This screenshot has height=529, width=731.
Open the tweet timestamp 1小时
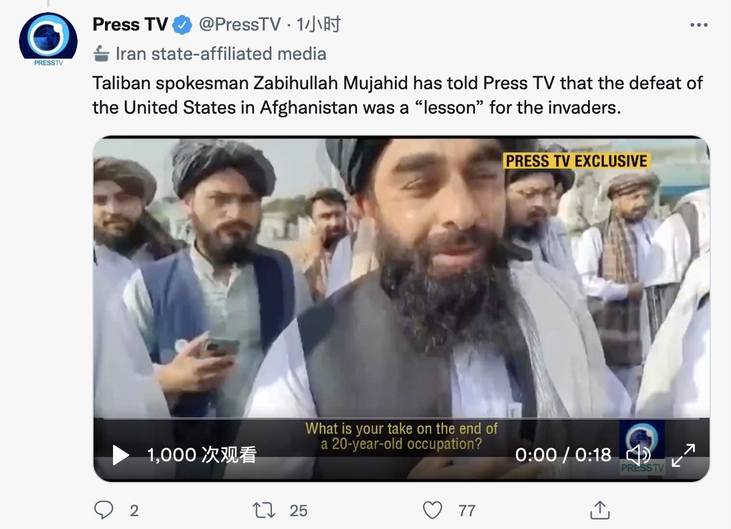[318, 24]
